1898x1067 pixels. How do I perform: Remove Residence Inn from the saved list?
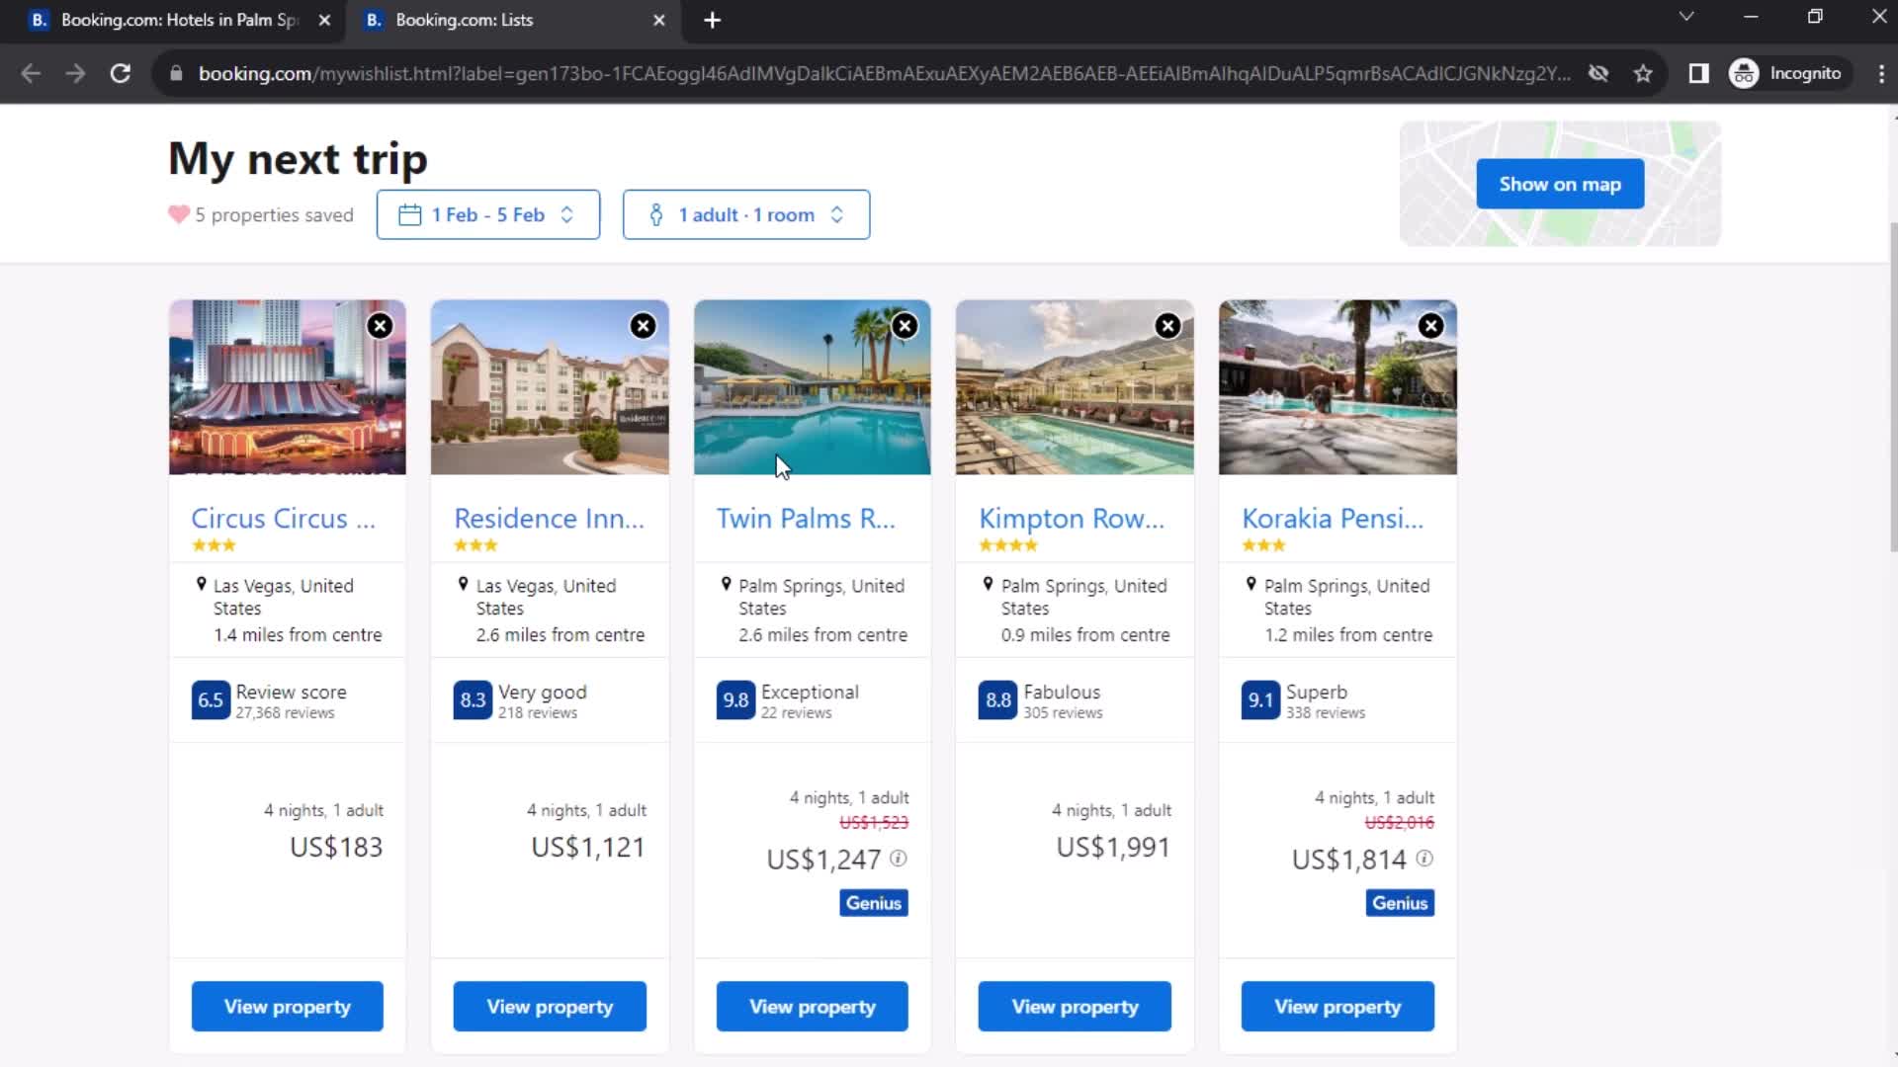643,326
